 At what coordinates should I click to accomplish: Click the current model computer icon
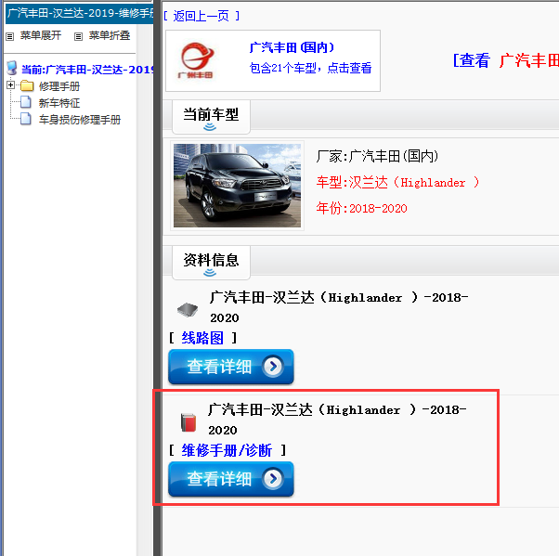point(12,68)
